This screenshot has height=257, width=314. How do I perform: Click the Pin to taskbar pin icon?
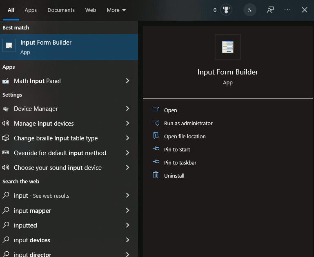pyautogui.click(x=156, y=162)
